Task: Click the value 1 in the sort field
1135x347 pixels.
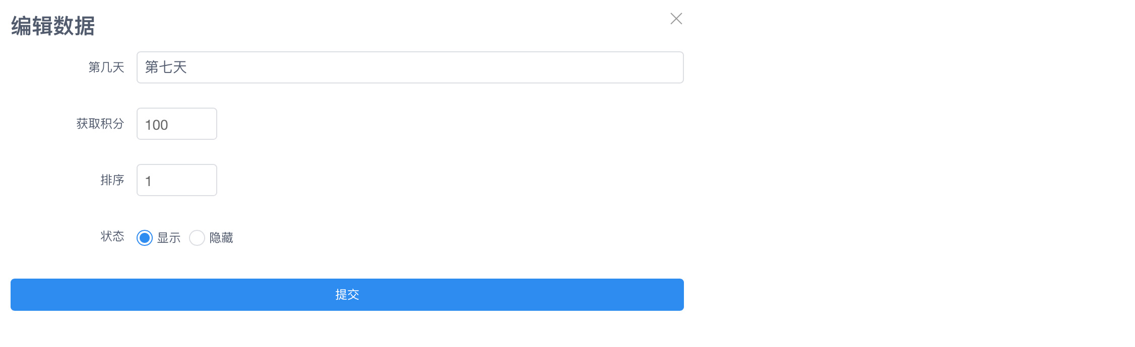Action: pos(148,181)
